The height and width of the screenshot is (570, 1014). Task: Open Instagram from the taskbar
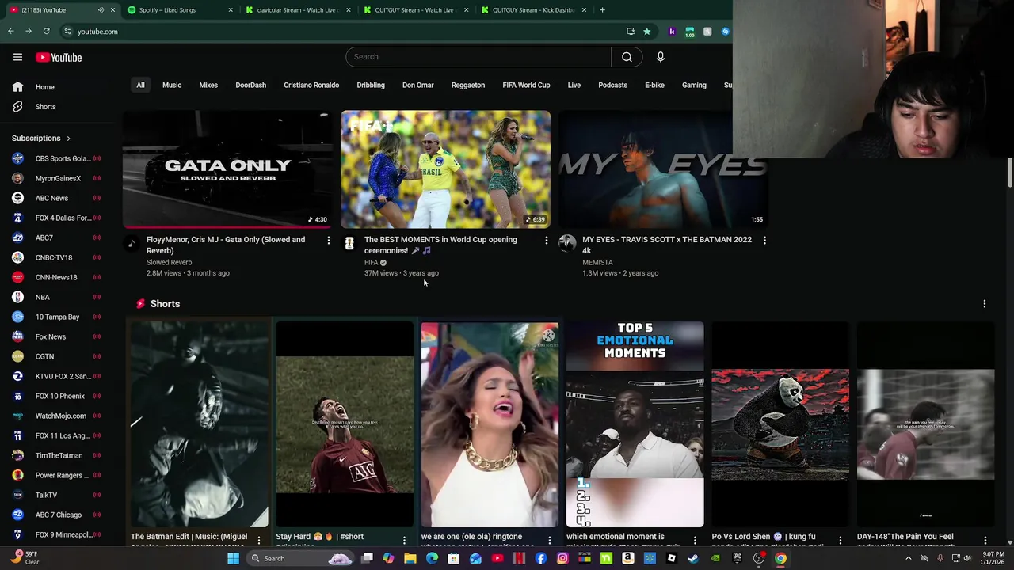[562, 559]
